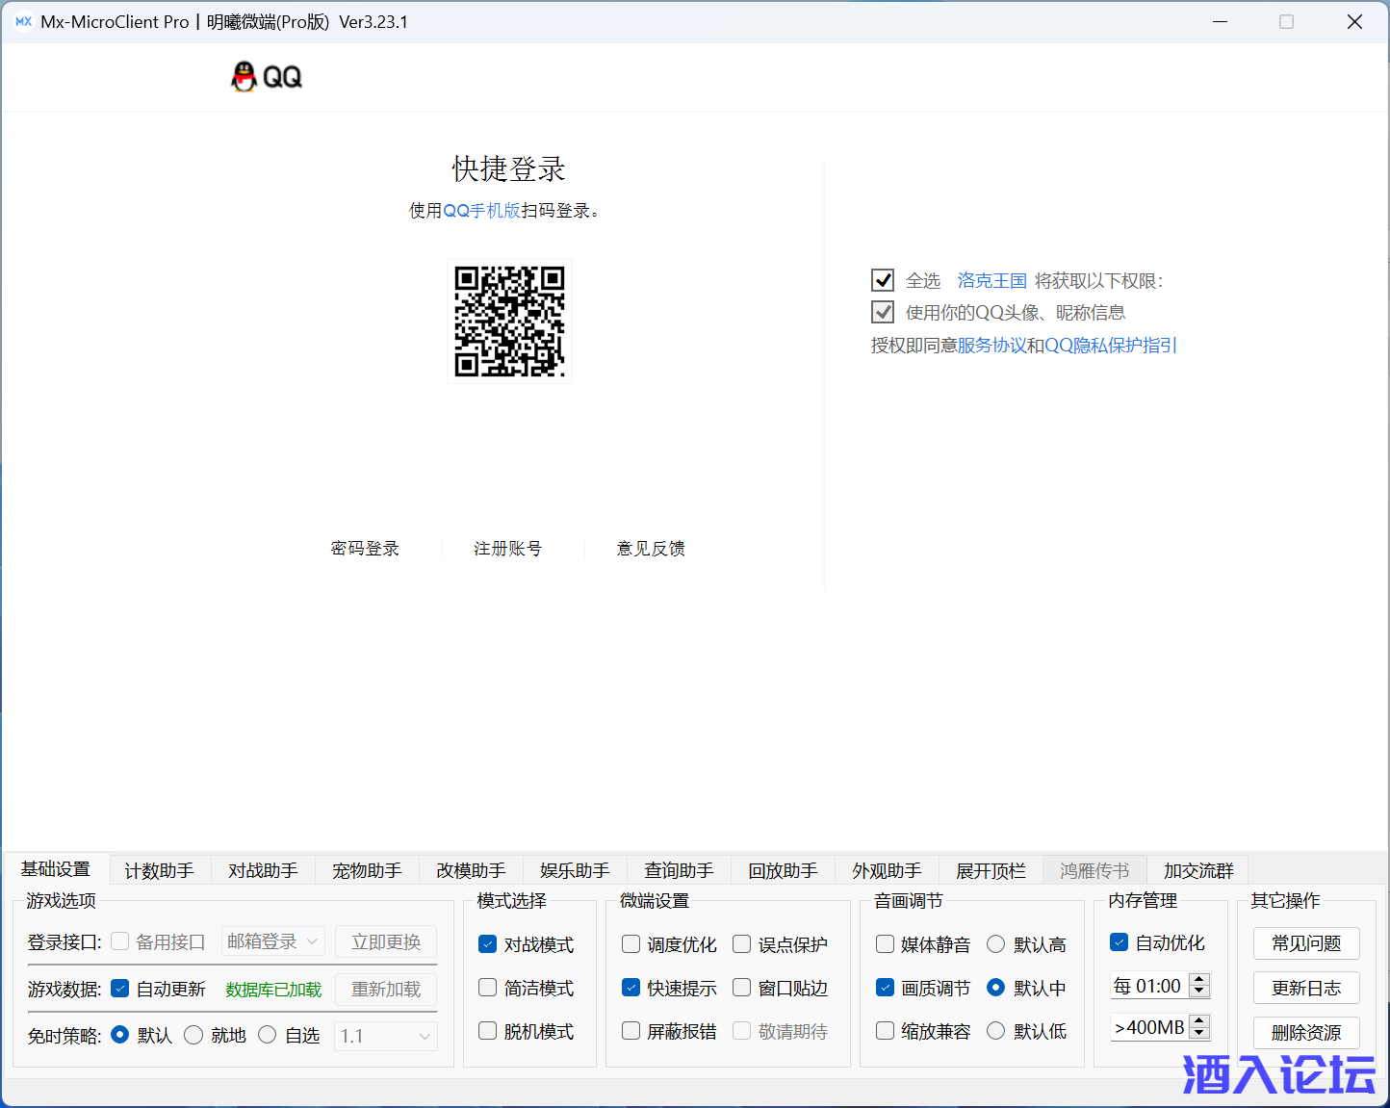This screenshot has width=1390, height=1108.
Task: Choose 密码登录 login option
Action: tap(365, 548)
